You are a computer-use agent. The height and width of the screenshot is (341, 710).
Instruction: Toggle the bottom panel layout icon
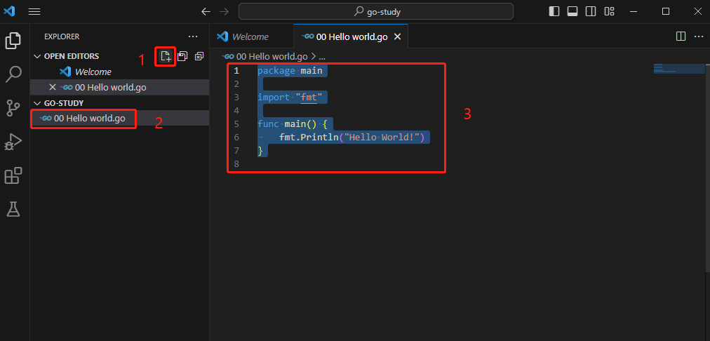point(572,12)
